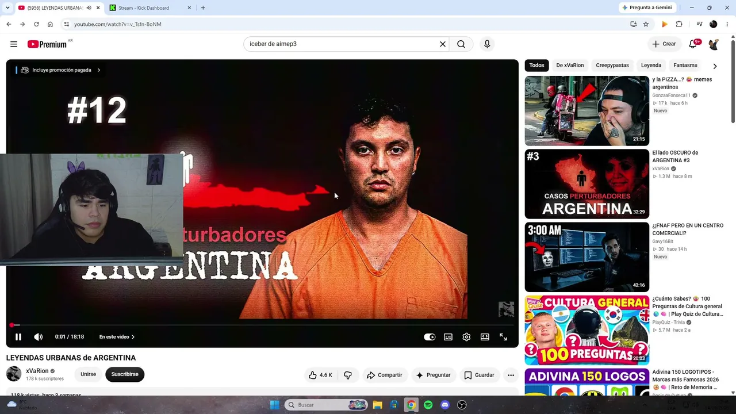Go forward in browser history
This screenshot has width=736, height=414.
click(22, 24)
